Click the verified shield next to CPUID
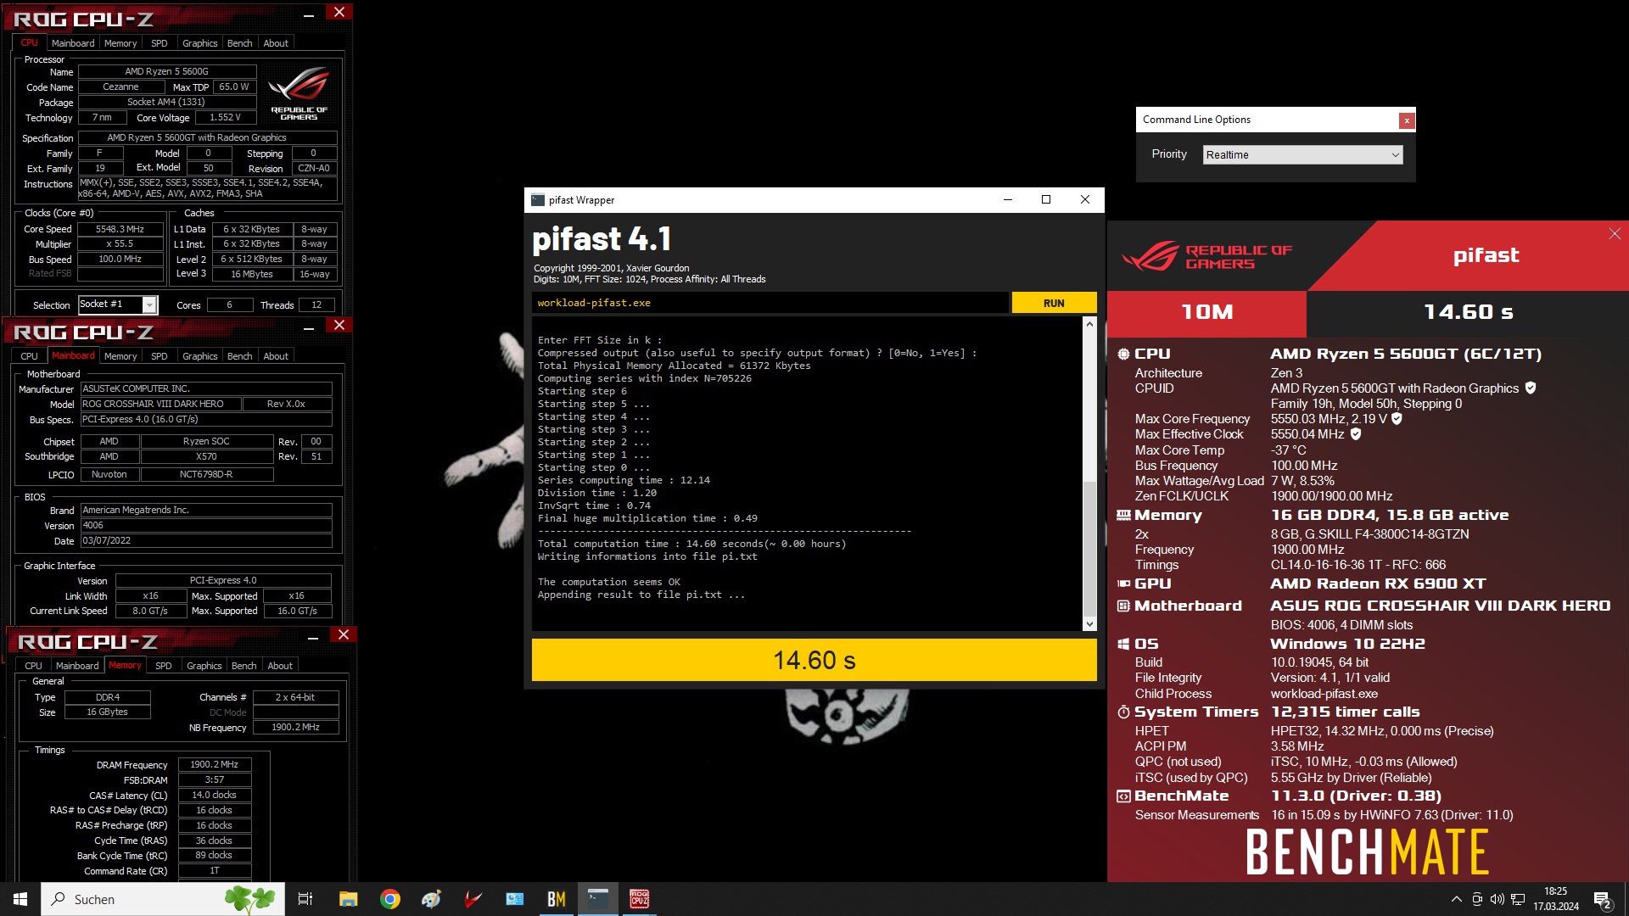1629x916 pixels. coord(1531,388)
